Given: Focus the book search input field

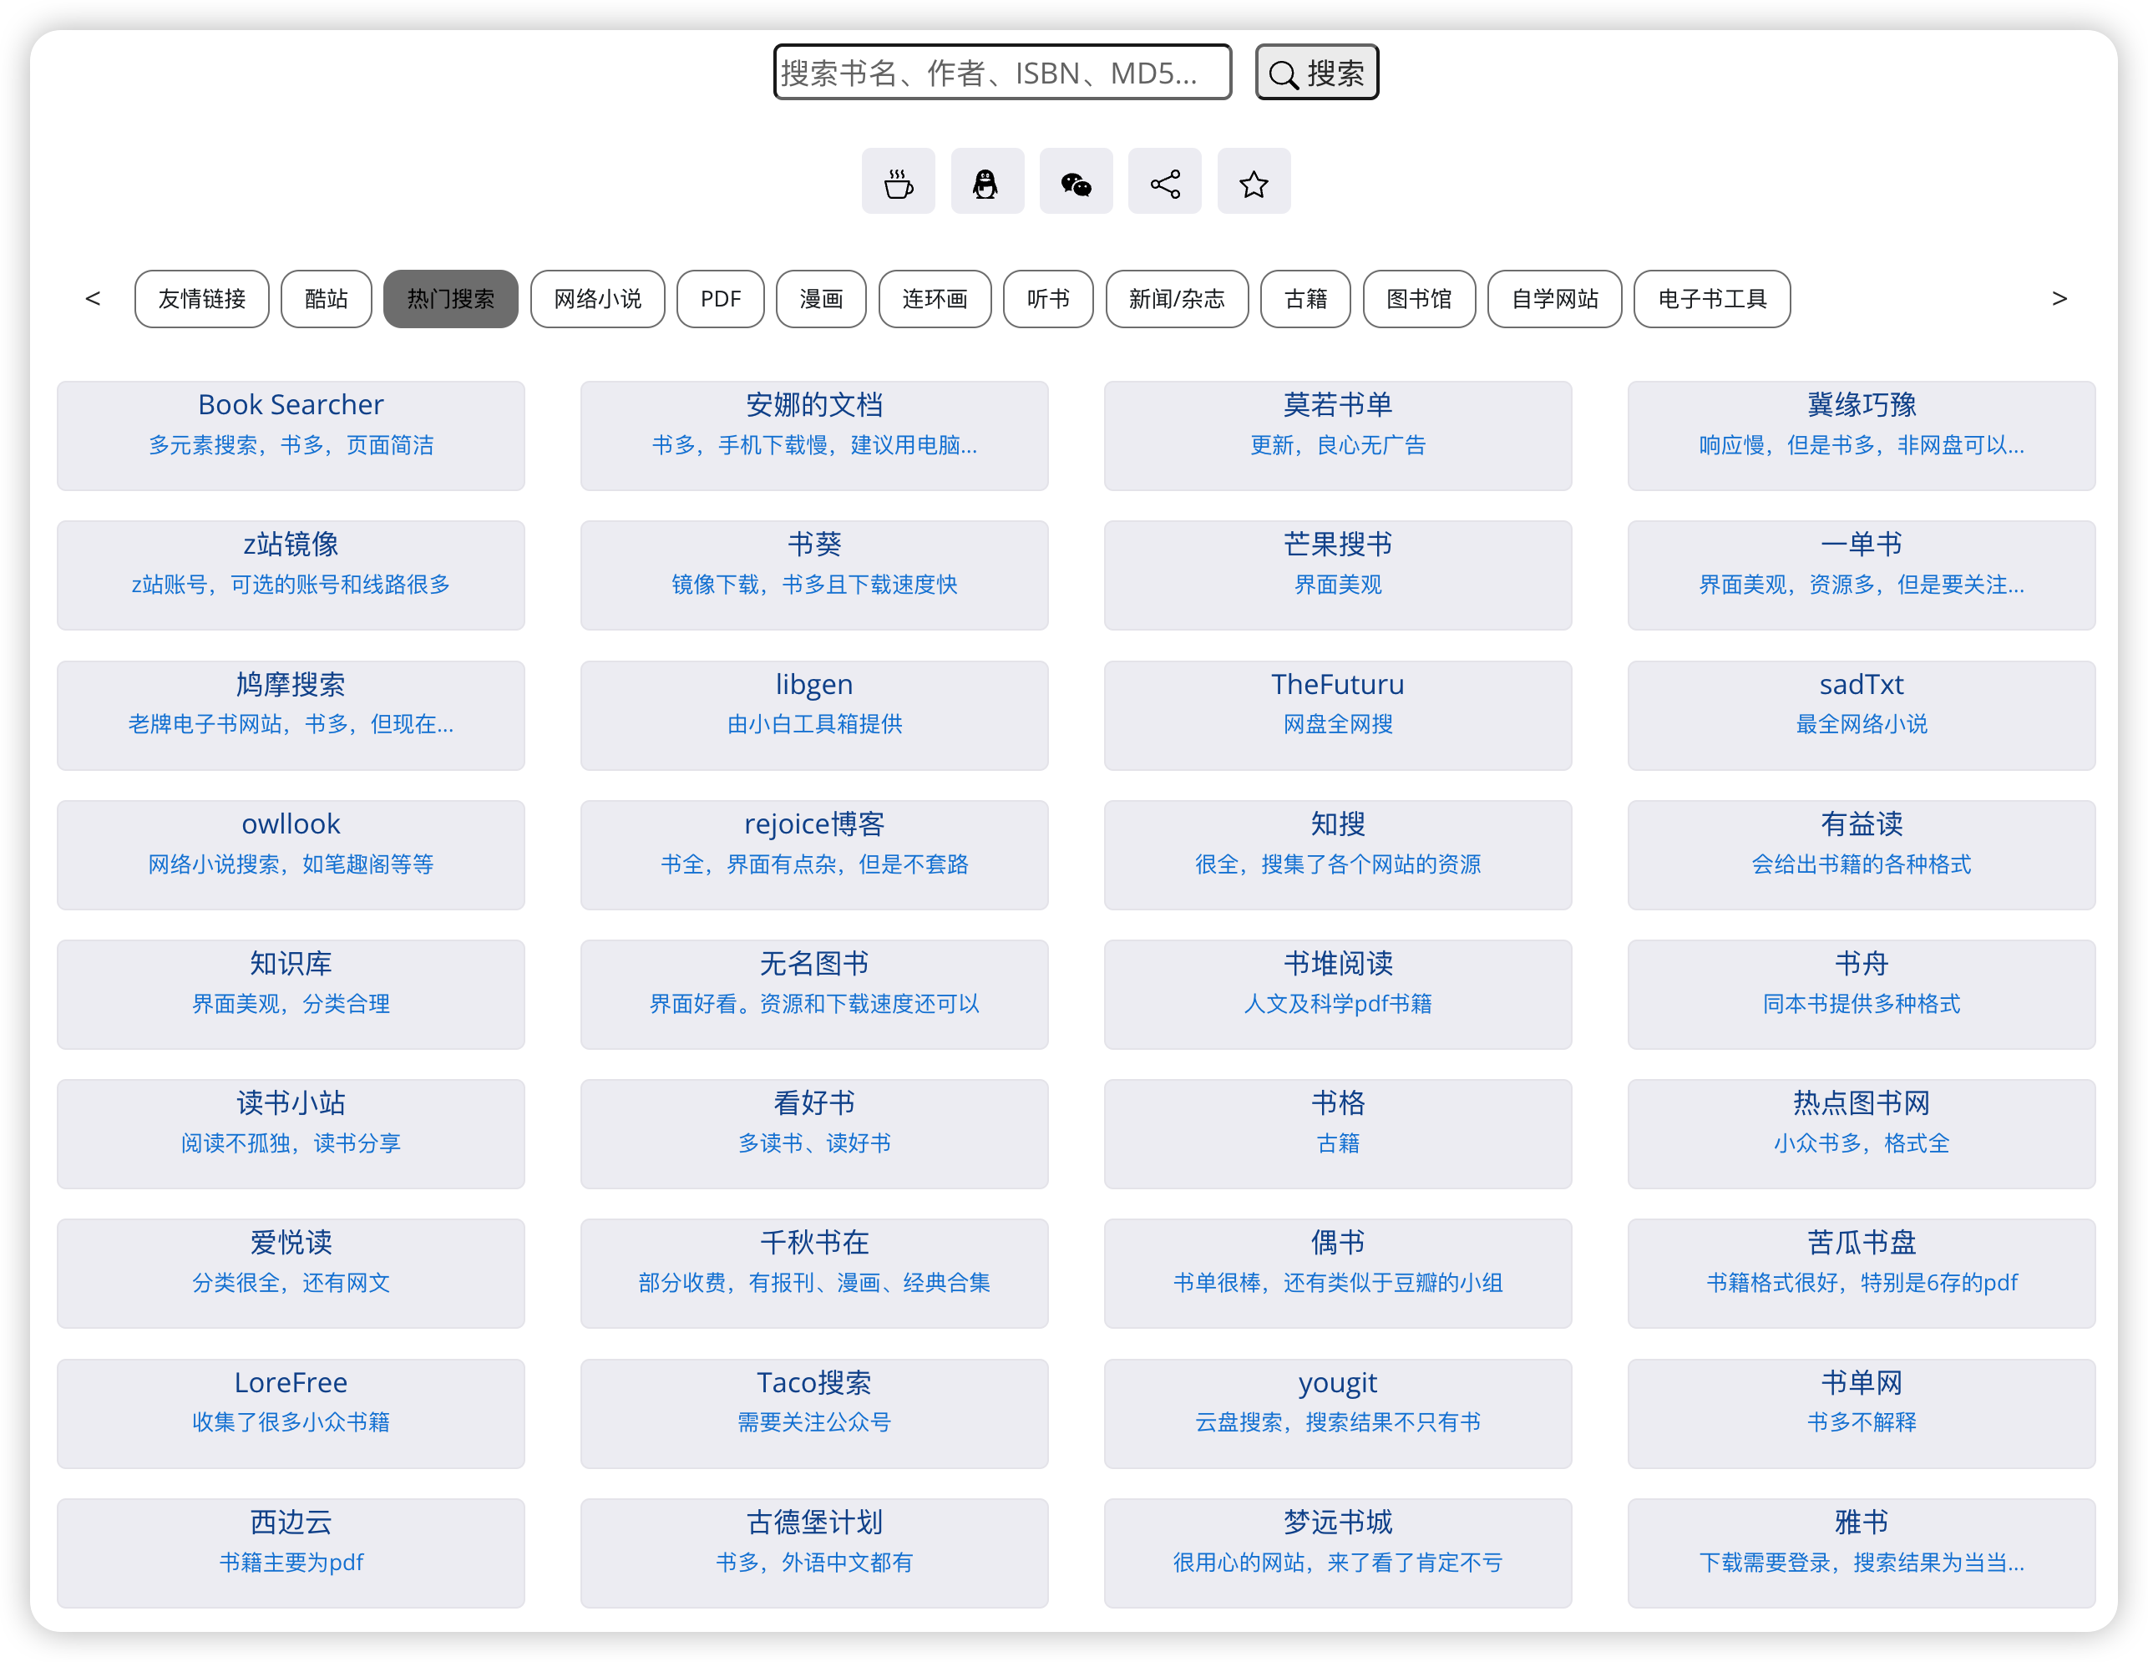Looking at the screenshot, I should coord(1002,72).
